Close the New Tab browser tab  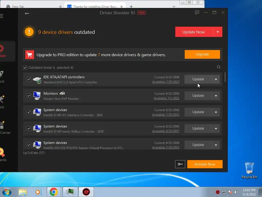point(60,7)
